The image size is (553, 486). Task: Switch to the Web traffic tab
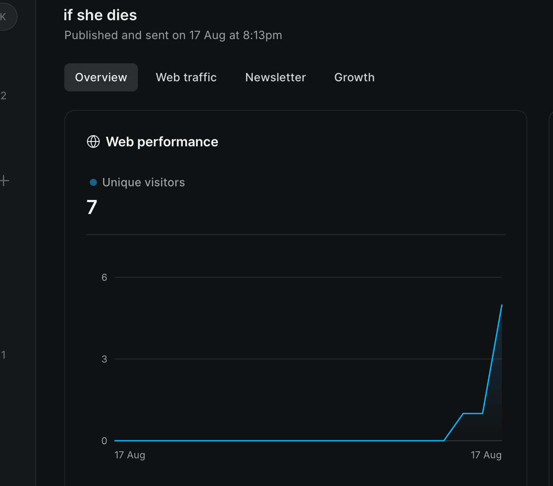tap(186, 77)
